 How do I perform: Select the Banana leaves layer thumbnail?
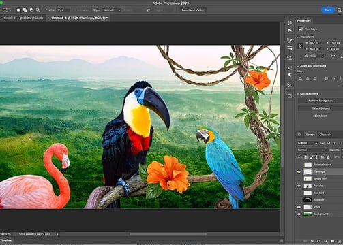point(308,165)
